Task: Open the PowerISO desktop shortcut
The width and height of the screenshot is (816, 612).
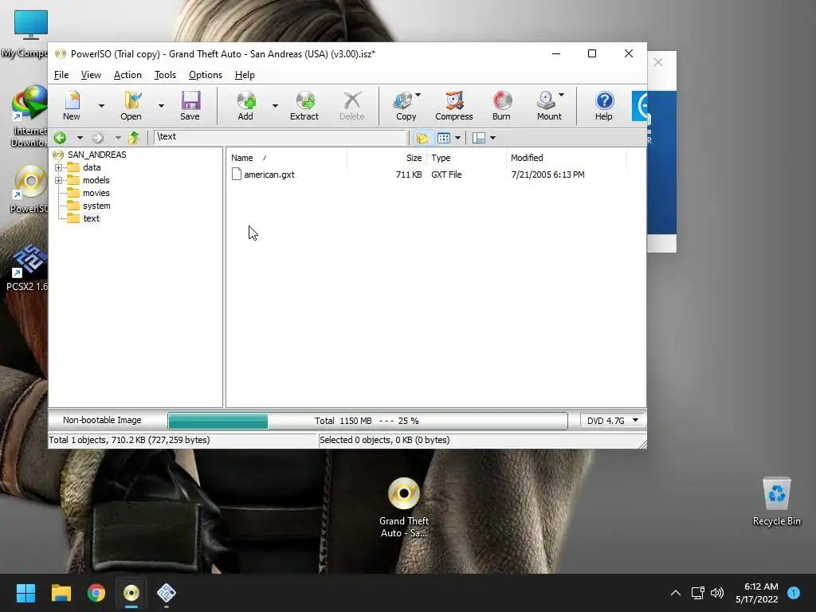Action: pyautogui.click(x=29, y=190)
